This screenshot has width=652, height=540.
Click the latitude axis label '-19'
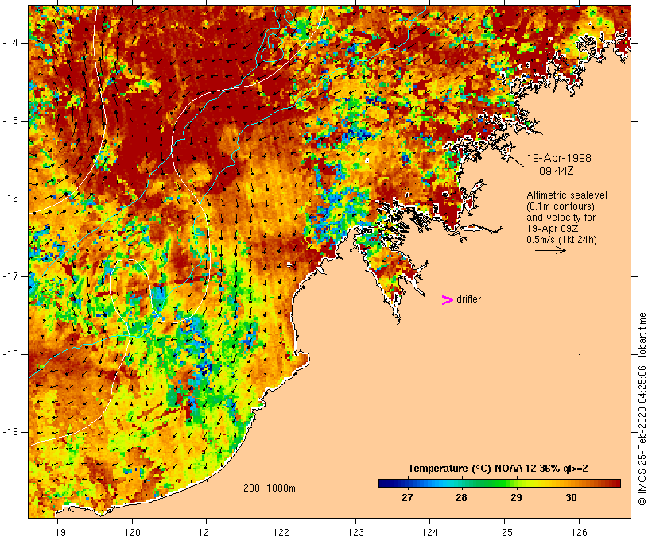pyautogui.click(x=10, y=432)
